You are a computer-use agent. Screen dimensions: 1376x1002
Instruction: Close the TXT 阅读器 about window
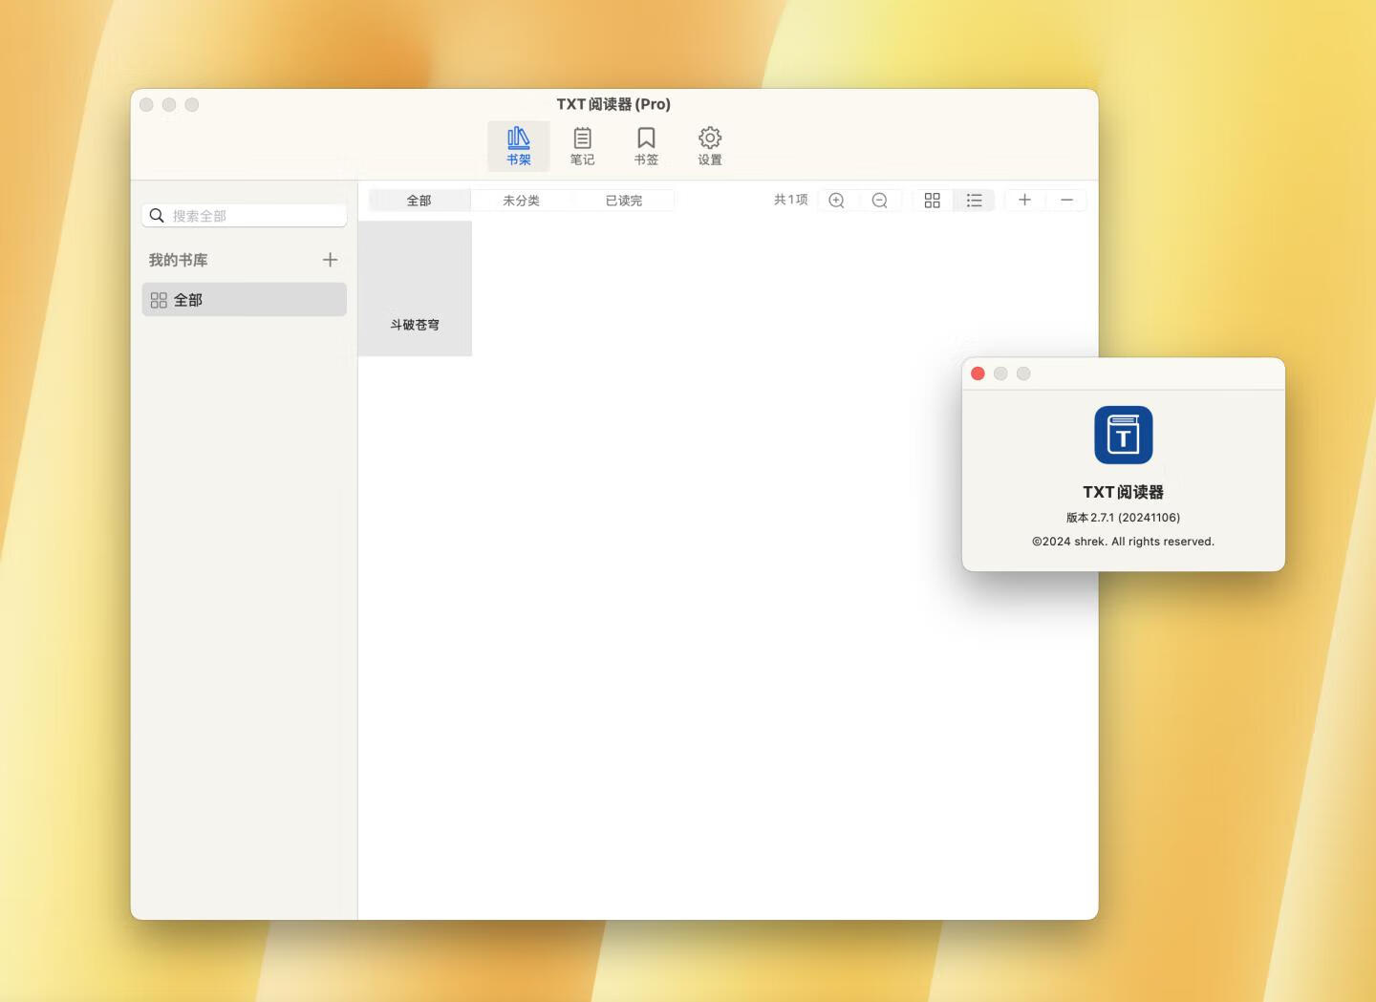click(978, 373)
